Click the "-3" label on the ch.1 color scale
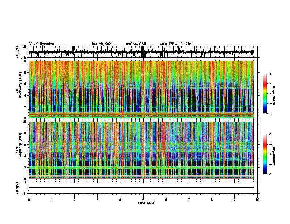The width and height of the screenshot is (290, 224). click(270, 74)
